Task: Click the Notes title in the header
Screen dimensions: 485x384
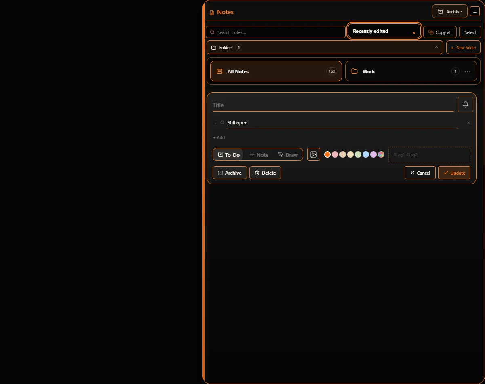Action: (225, 12)
